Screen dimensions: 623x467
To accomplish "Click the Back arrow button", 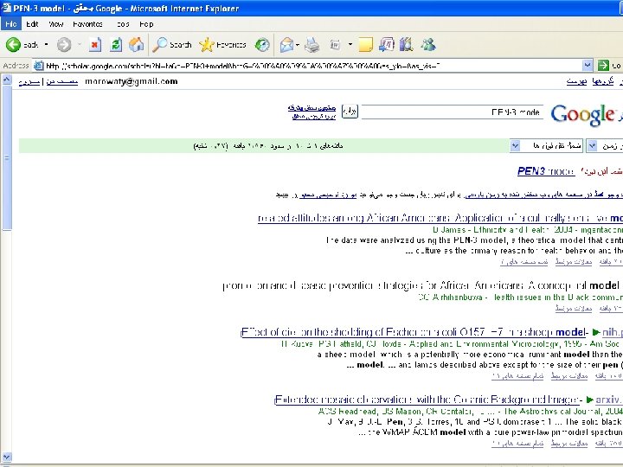I will click(x=13, y=44).
